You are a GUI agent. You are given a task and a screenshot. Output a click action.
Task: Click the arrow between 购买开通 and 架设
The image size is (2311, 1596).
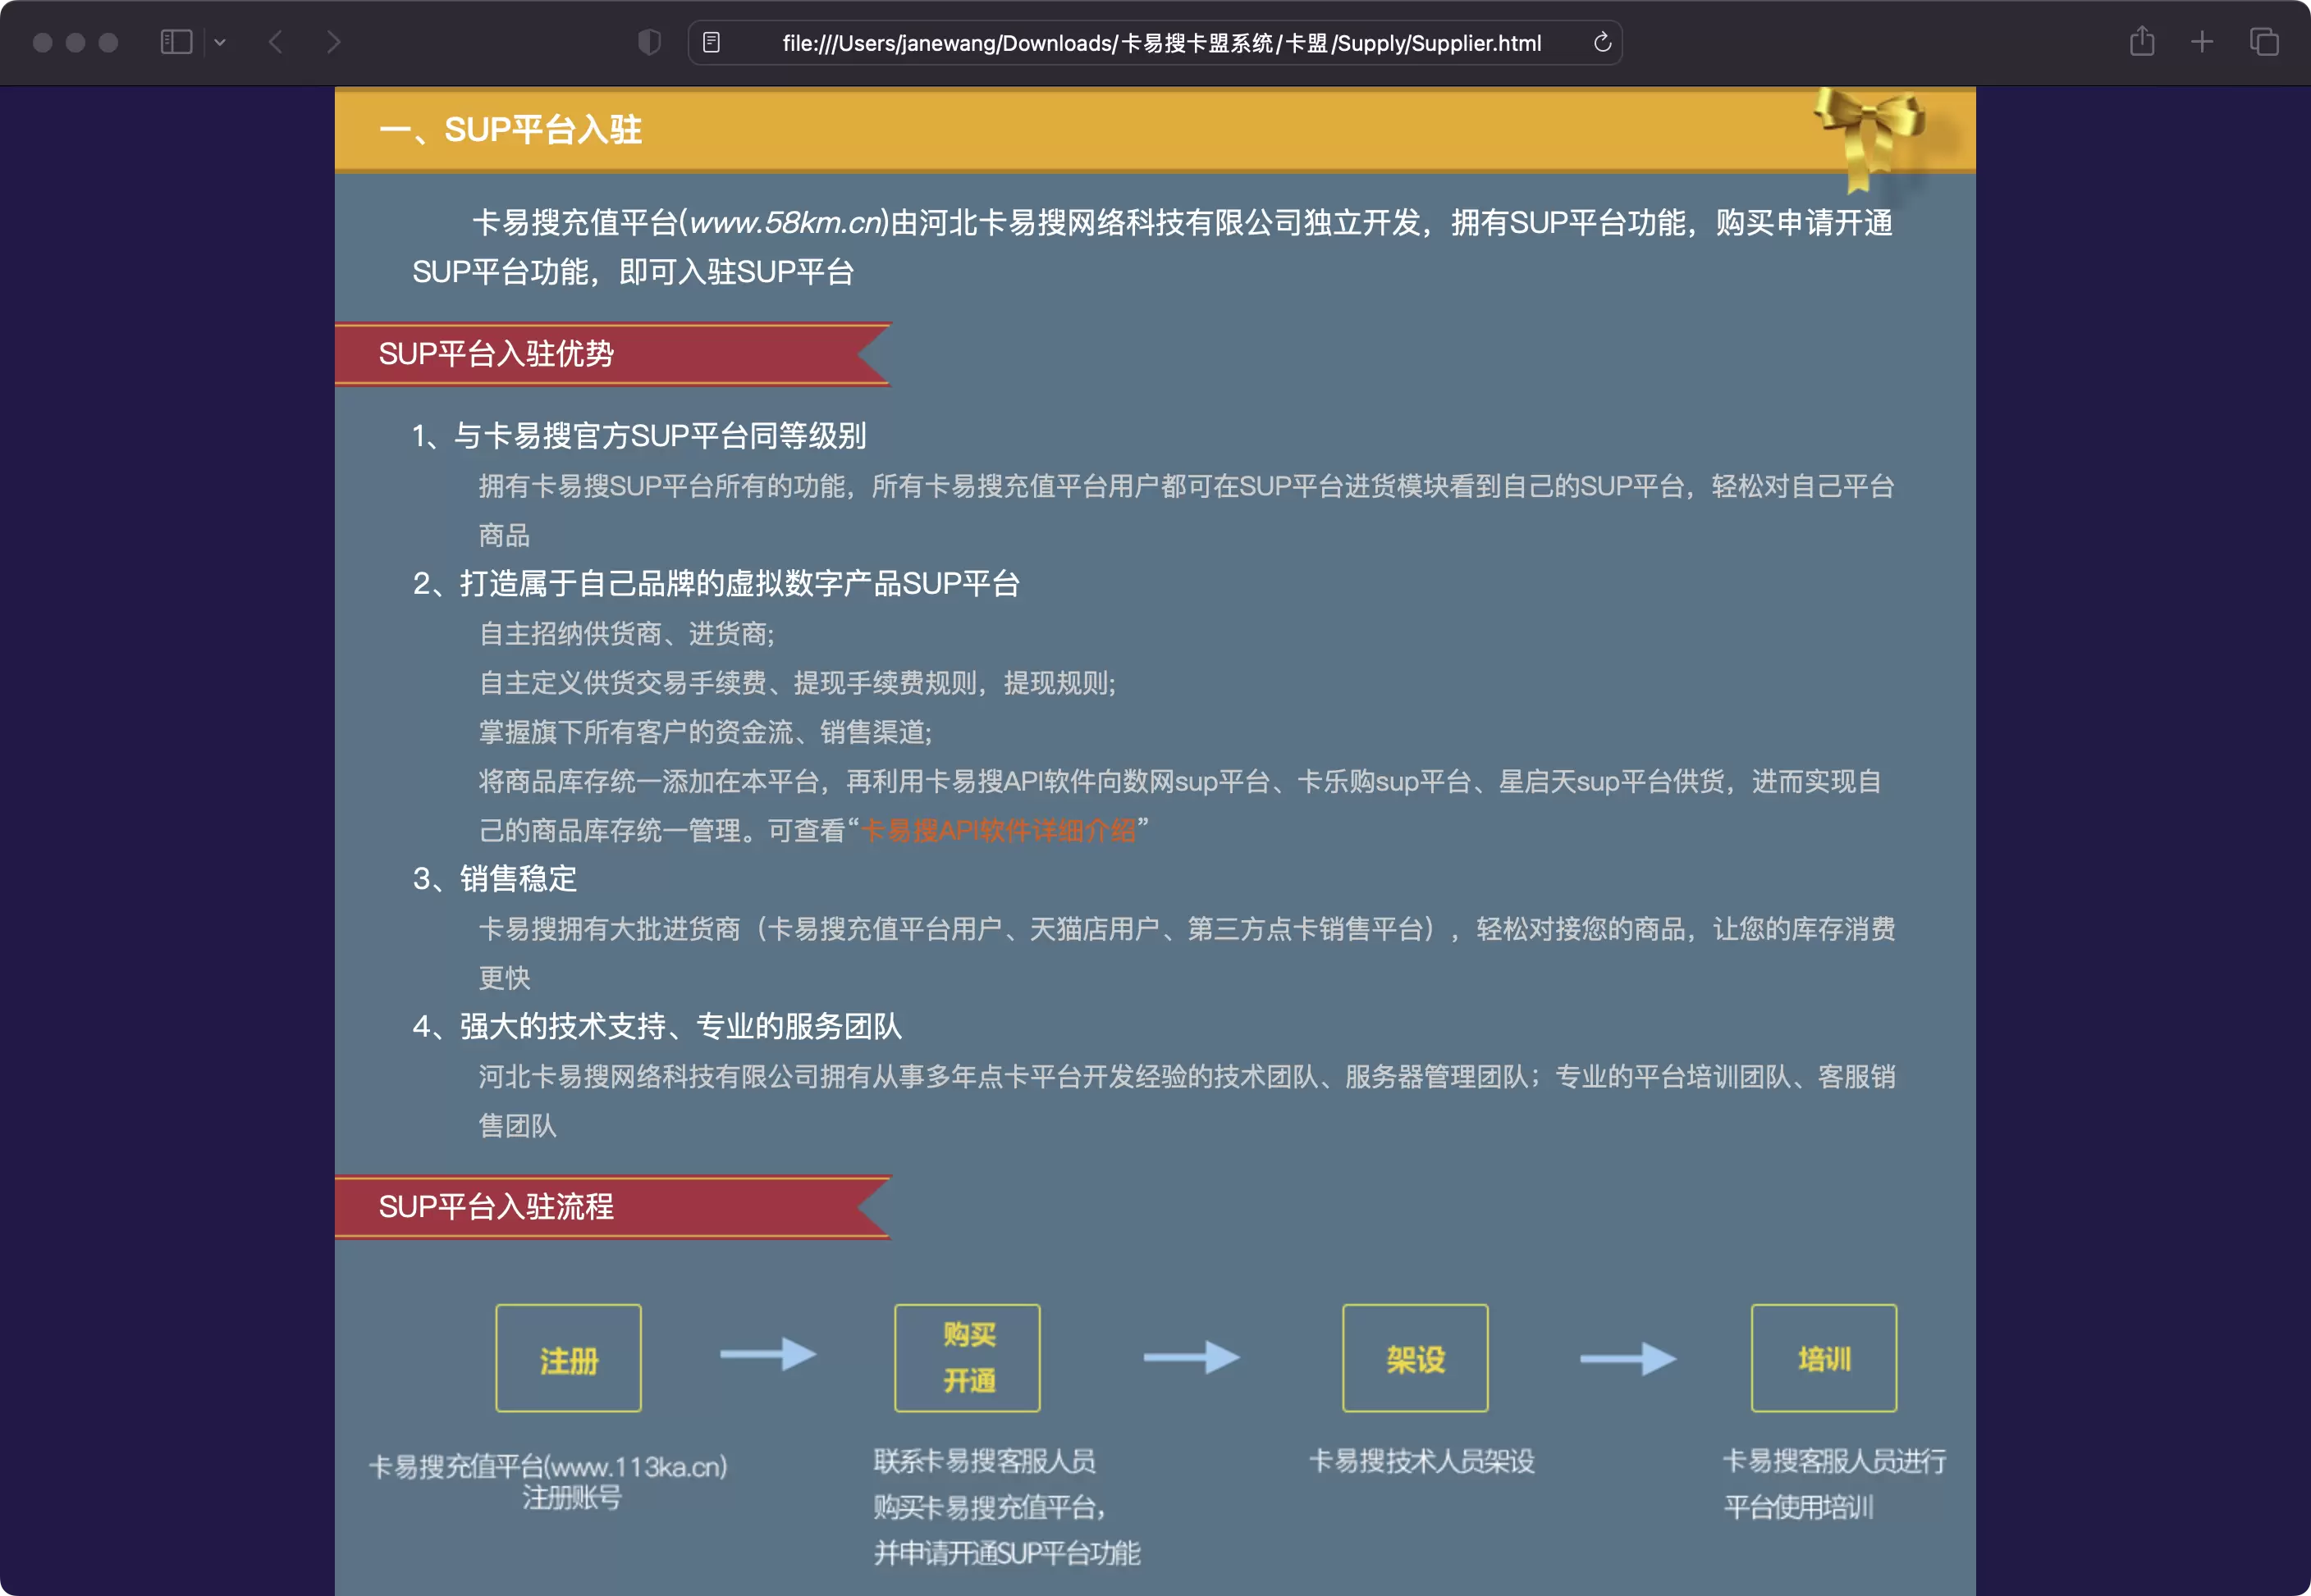1192,1357
